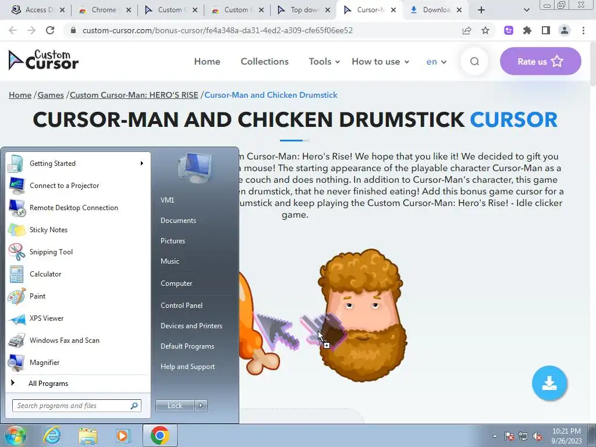Open Getting Started from Start menu
This screenshot has width=596, height=447.
tap(78, 164)
